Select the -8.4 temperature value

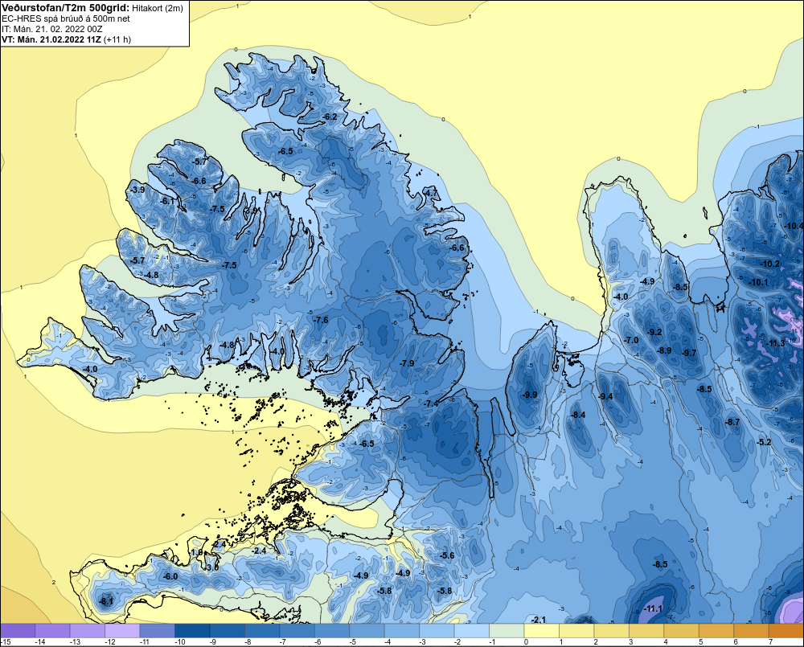tap(578, 415)
